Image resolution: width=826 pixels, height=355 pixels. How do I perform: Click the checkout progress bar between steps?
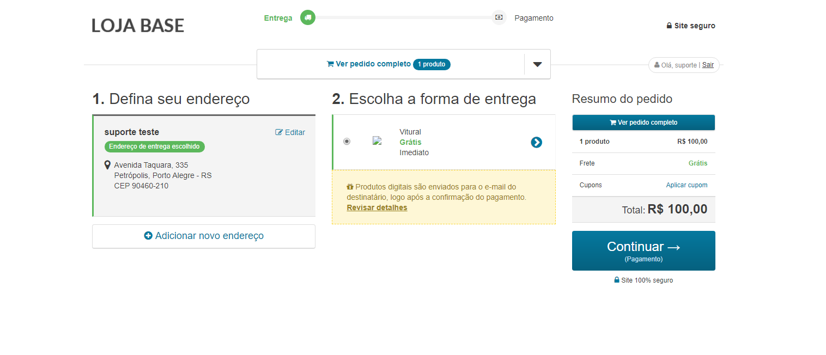tap(403, 17)
